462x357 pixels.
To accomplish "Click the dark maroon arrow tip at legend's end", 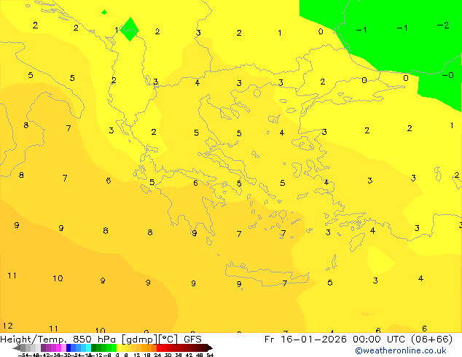I will point(211,348).
